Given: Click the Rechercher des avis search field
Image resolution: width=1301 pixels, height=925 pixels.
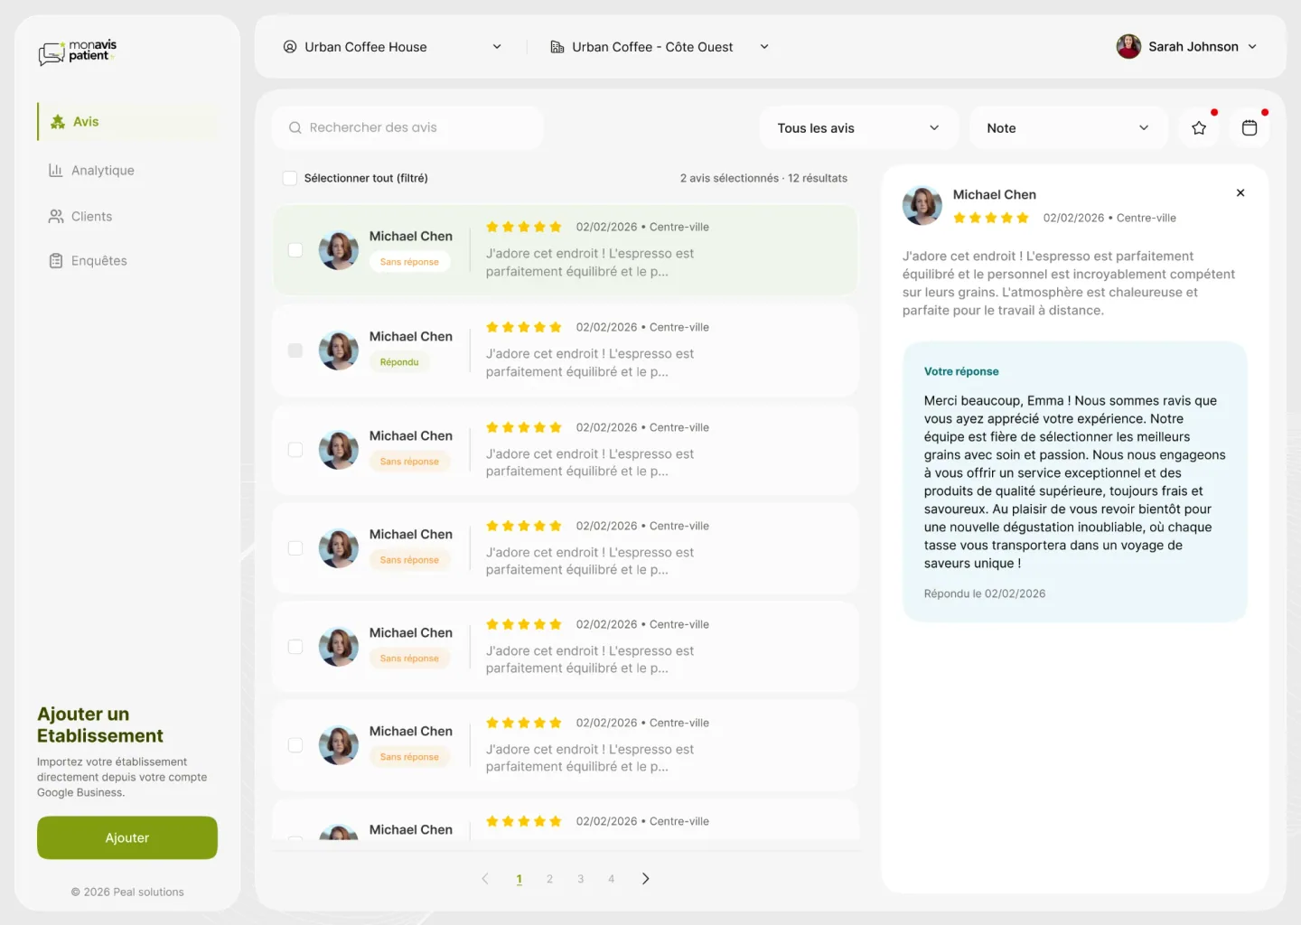Looking at the screenshot, I should pyautogui.click(x=407, y=128).
